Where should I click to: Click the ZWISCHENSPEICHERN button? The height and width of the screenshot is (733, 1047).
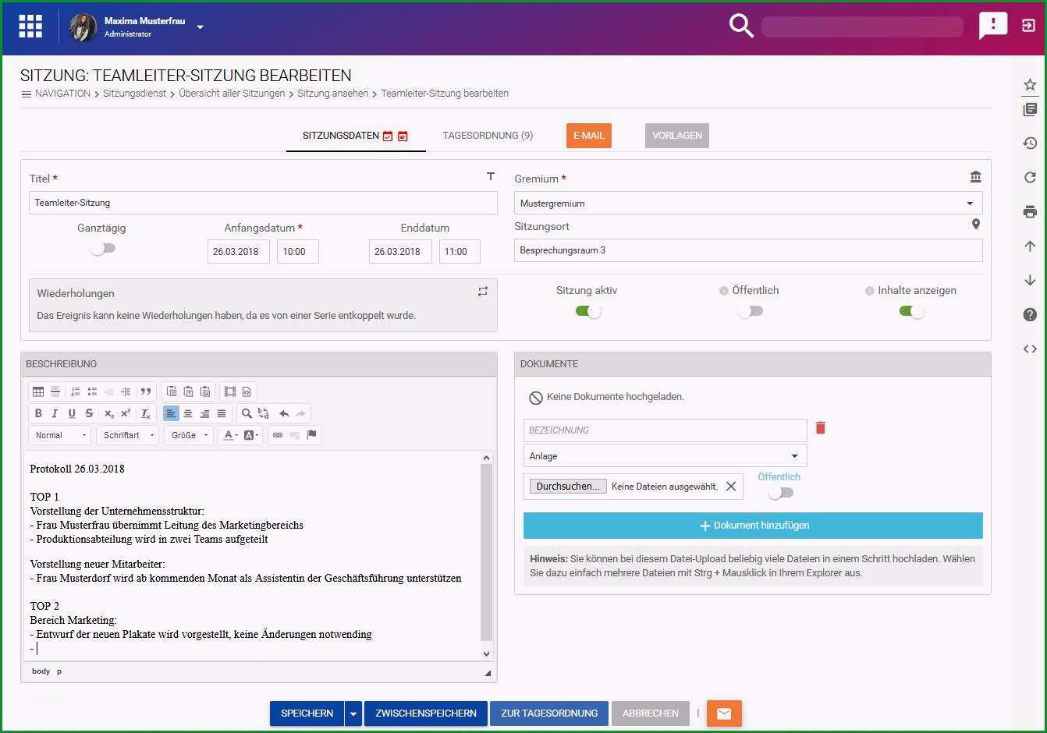coord(426,714)
